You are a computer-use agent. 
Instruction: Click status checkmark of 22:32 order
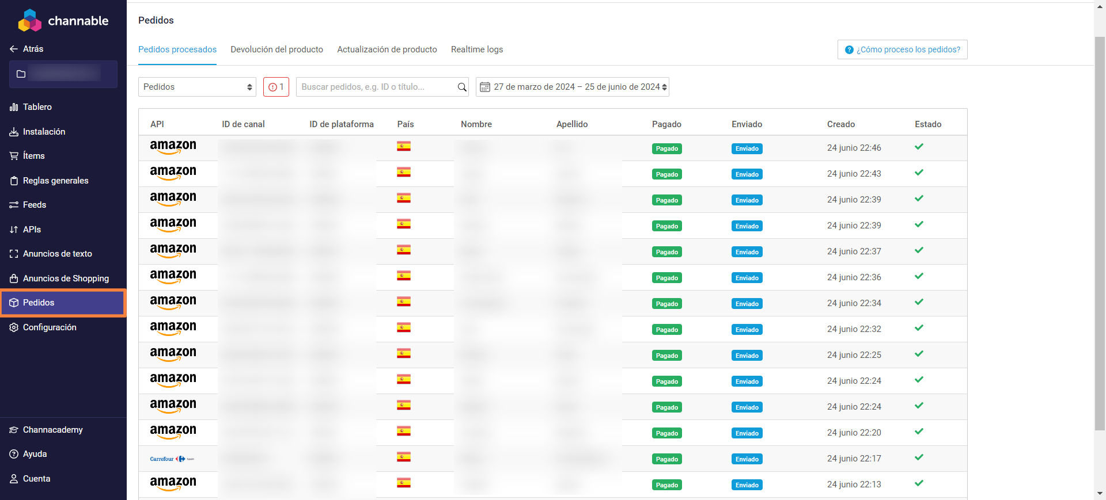click(919, 328)
